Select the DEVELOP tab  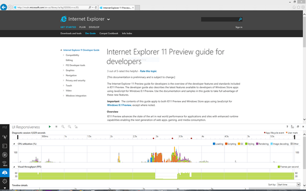point(94,27)
